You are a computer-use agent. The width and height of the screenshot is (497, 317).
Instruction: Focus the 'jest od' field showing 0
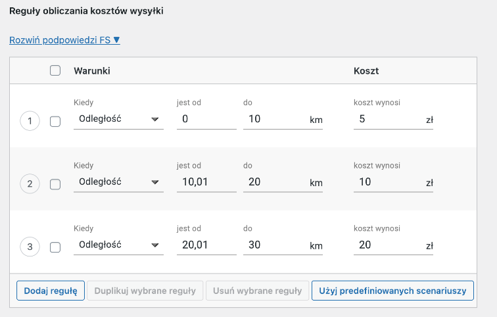(x=206, y=120)
